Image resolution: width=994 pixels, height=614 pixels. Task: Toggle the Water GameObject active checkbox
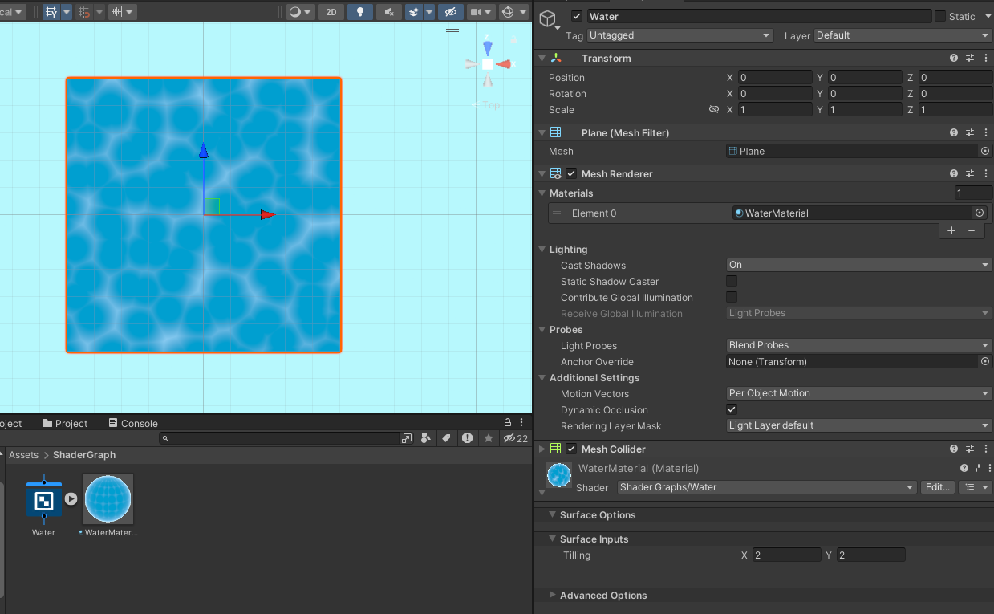[x=576, y=15]
